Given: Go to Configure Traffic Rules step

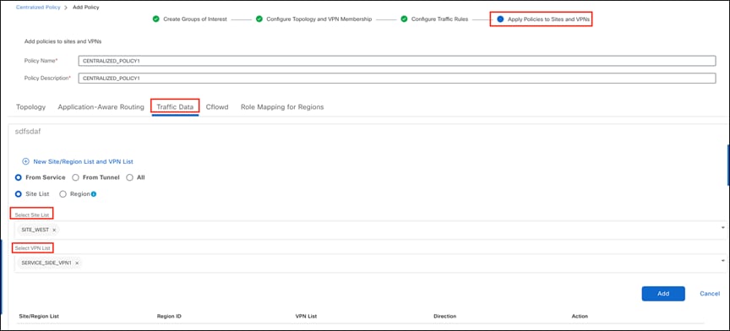Looking at the screenshot, I should point(439,19).
